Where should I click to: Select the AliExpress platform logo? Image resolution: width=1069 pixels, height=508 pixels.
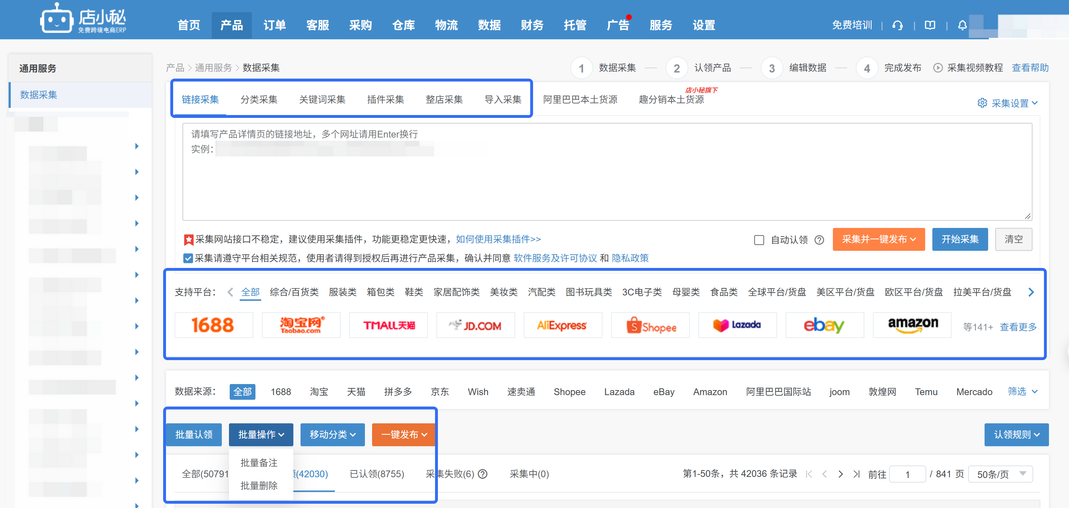pos(563,325)
